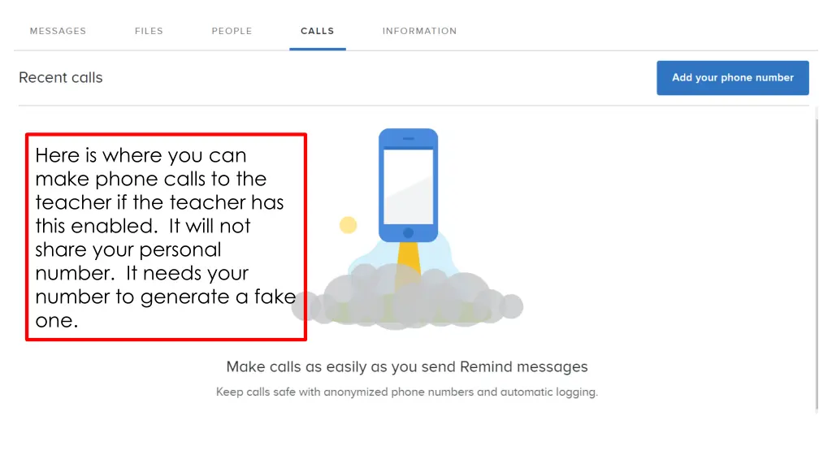This screenshot has height=468, width=832.
Task: Click the vertical scrollbar on the right edge
Action: tap(817, 260)
